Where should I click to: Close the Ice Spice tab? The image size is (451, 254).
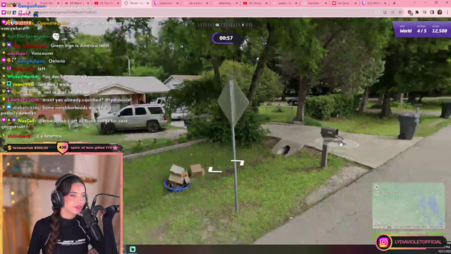[356, 3]
